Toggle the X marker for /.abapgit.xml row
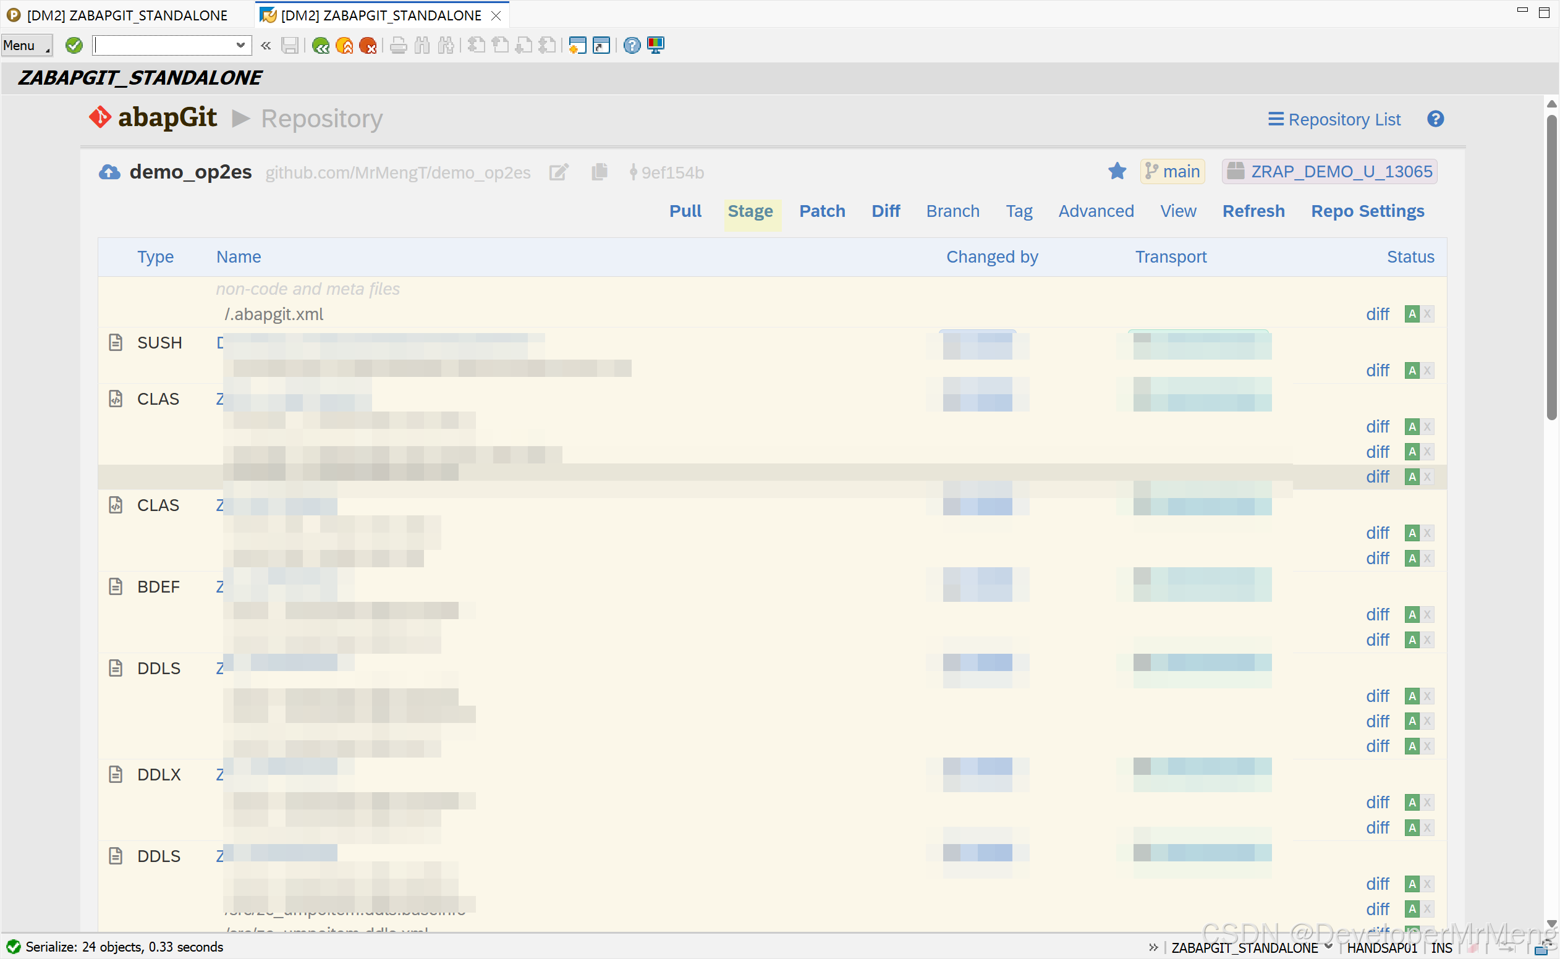Screen dimensions: 1560x959 point(1427,314)
